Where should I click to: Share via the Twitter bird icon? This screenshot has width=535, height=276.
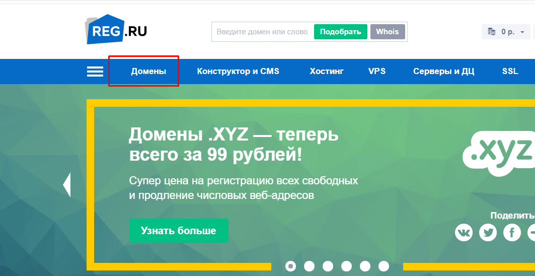coord(488,232)
